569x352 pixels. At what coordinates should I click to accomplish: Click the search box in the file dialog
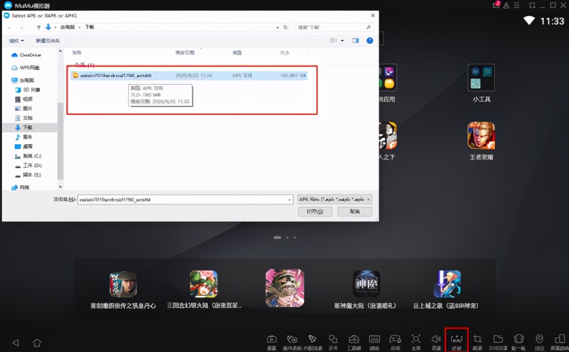click(333, 27)
